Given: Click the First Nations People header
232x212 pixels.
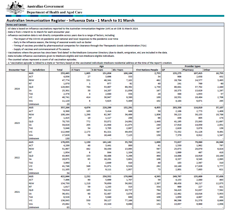Looking at the screenshot, I should point(147,70).
